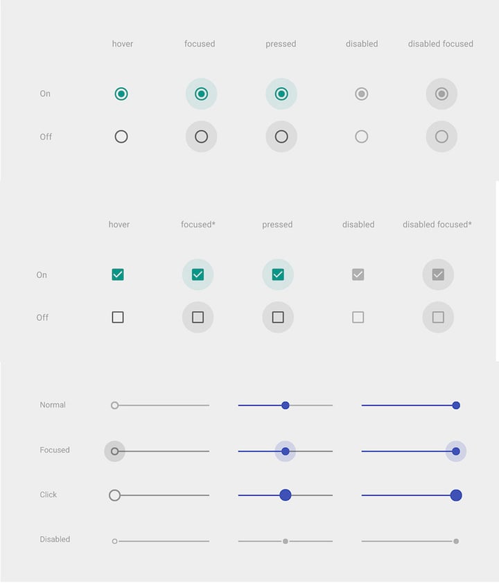Click the Focused slider handle at maximum
This screenshot has height=583, width=499.
pyautogui.click(x=456, y=451)
